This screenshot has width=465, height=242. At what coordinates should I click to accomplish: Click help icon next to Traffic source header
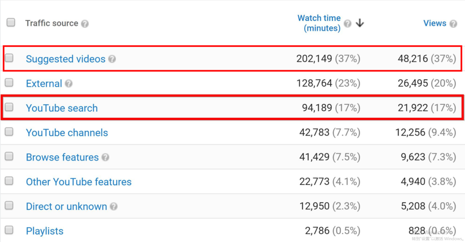coord(85,24)
